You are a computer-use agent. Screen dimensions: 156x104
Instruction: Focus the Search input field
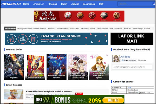pos(135,4)
